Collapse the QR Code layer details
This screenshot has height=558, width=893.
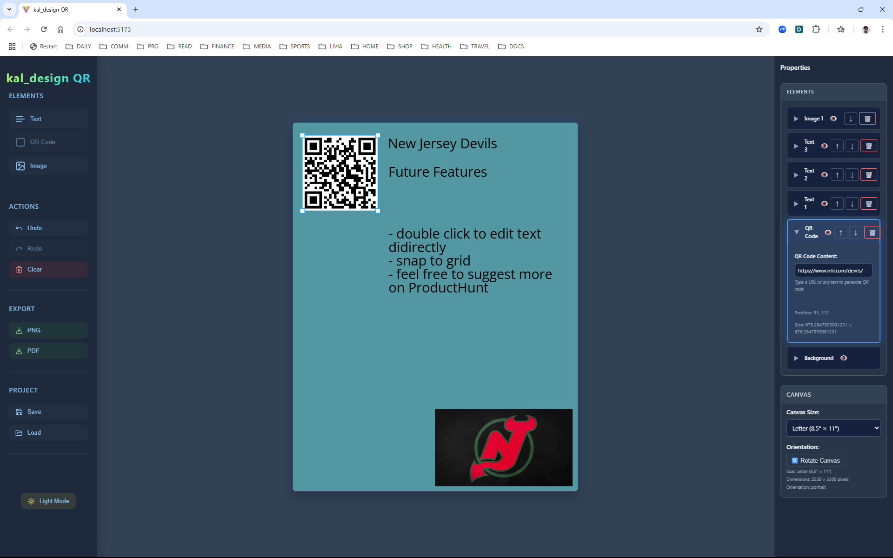click(x=797, y=232)
